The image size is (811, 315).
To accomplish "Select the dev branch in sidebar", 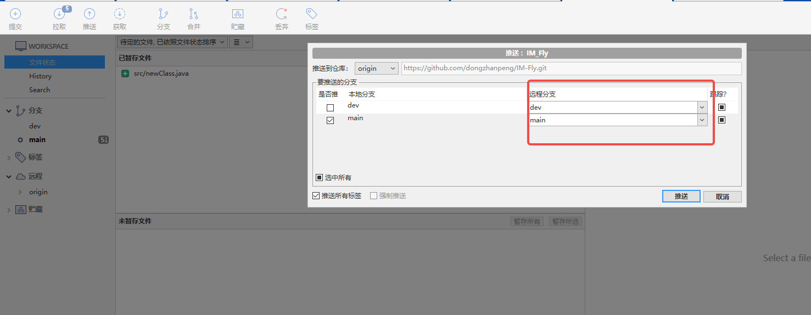I will [x=35, y=126].
